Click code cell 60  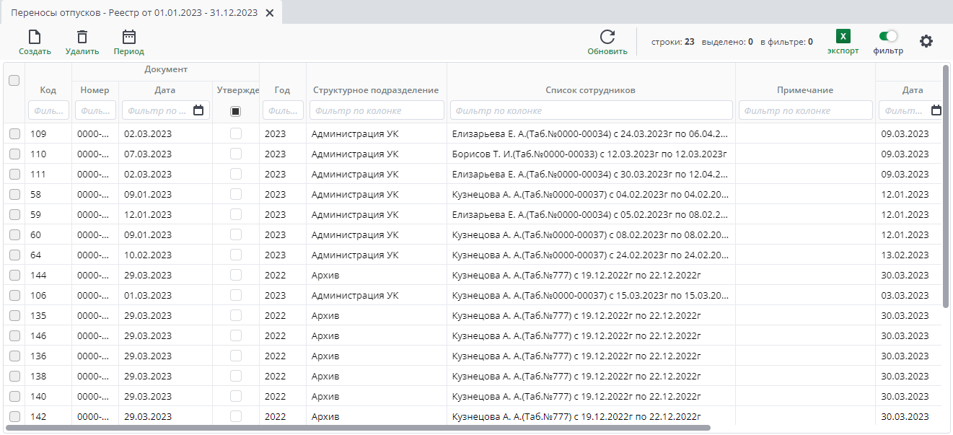pyautogui.click(x=48, y=234)
